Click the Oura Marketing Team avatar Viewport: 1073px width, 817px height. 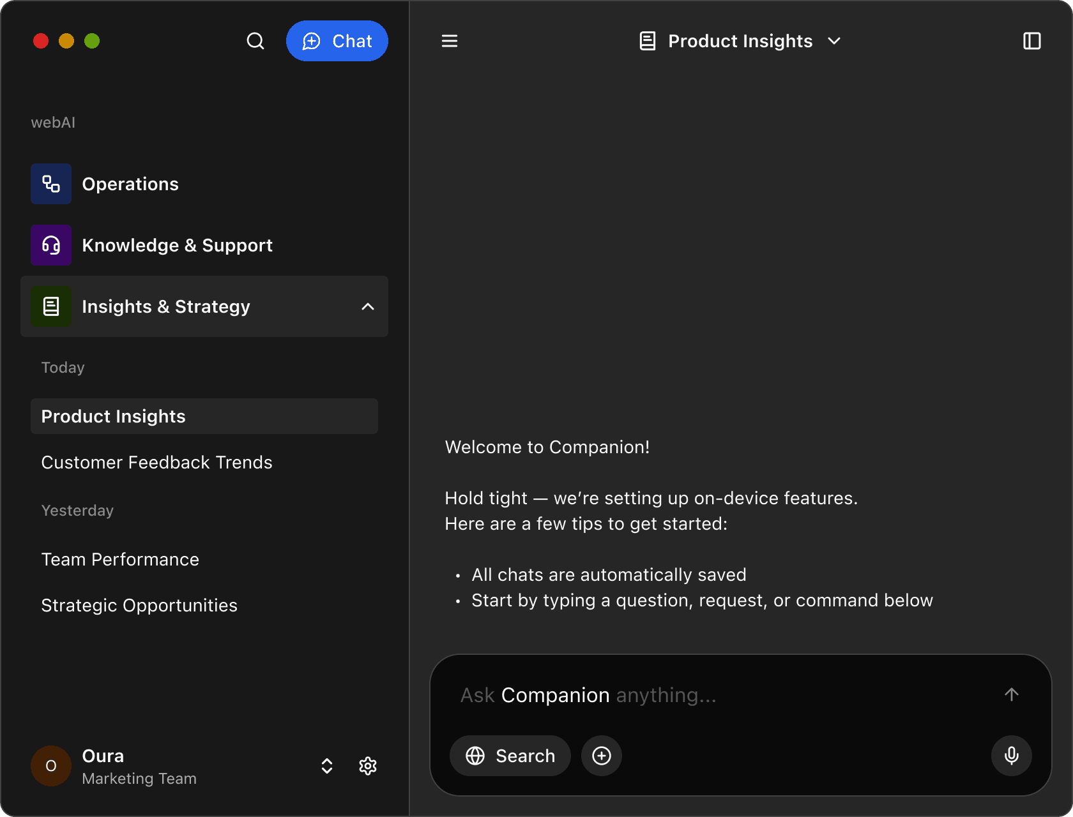point(50,766)
